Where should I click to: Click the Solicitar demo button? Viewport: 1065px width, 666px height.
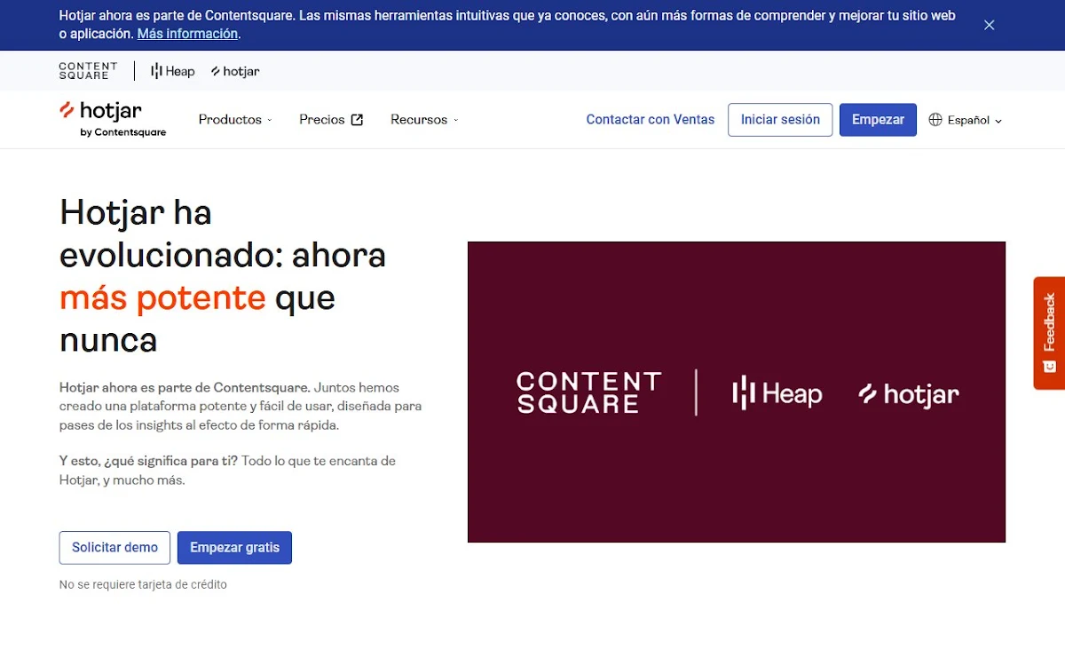click(x=114, y=548)
